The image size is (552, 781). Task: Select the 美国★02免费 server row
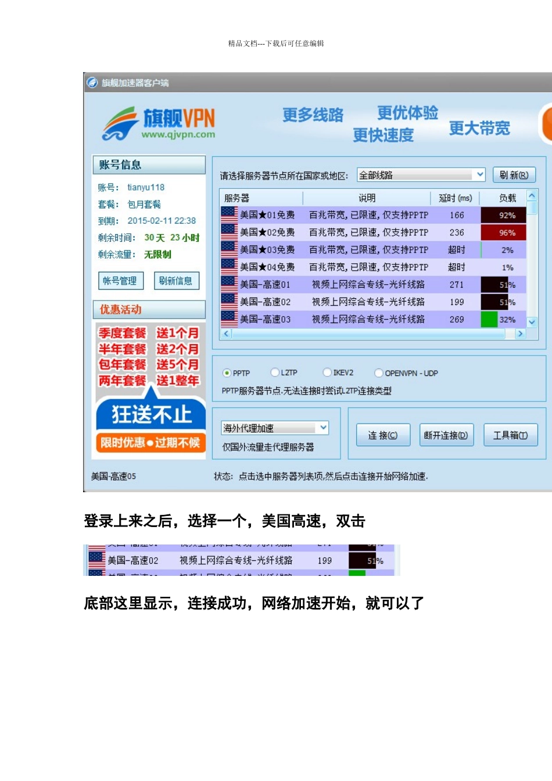(x=373, y=232)
